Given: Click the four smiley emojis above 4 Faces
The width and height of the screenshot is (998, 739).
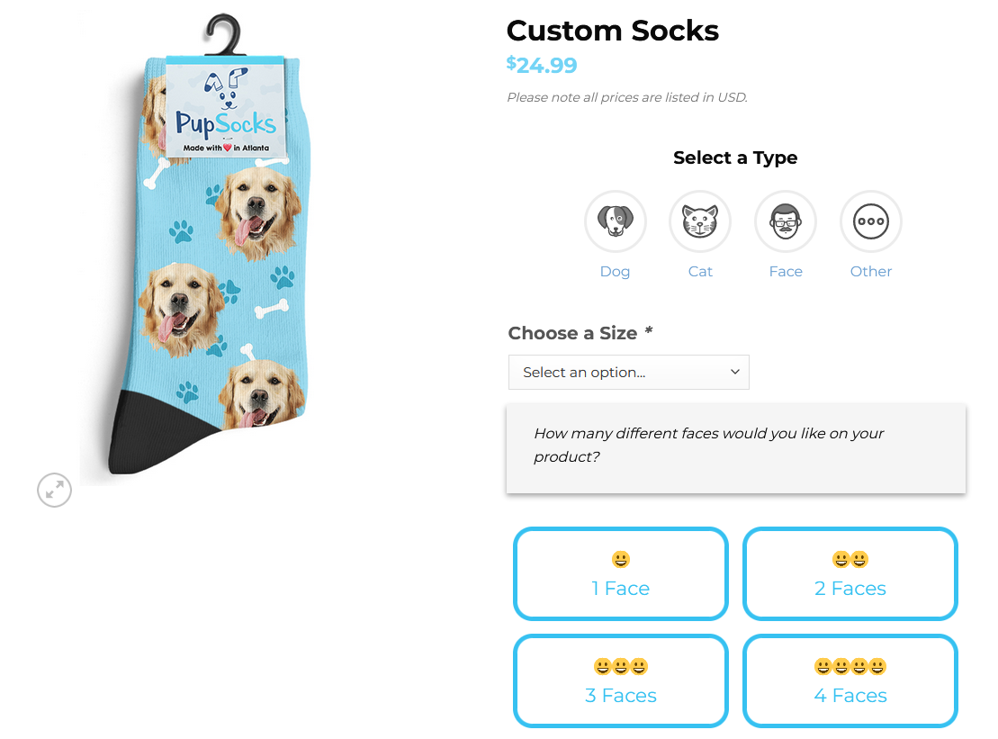Looking at the screenshot, I should [850, 666].
